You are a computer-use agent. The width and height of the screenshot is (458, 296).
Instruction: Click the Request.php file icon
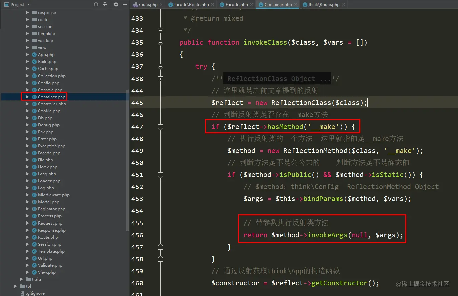click(x=34, y=223)
